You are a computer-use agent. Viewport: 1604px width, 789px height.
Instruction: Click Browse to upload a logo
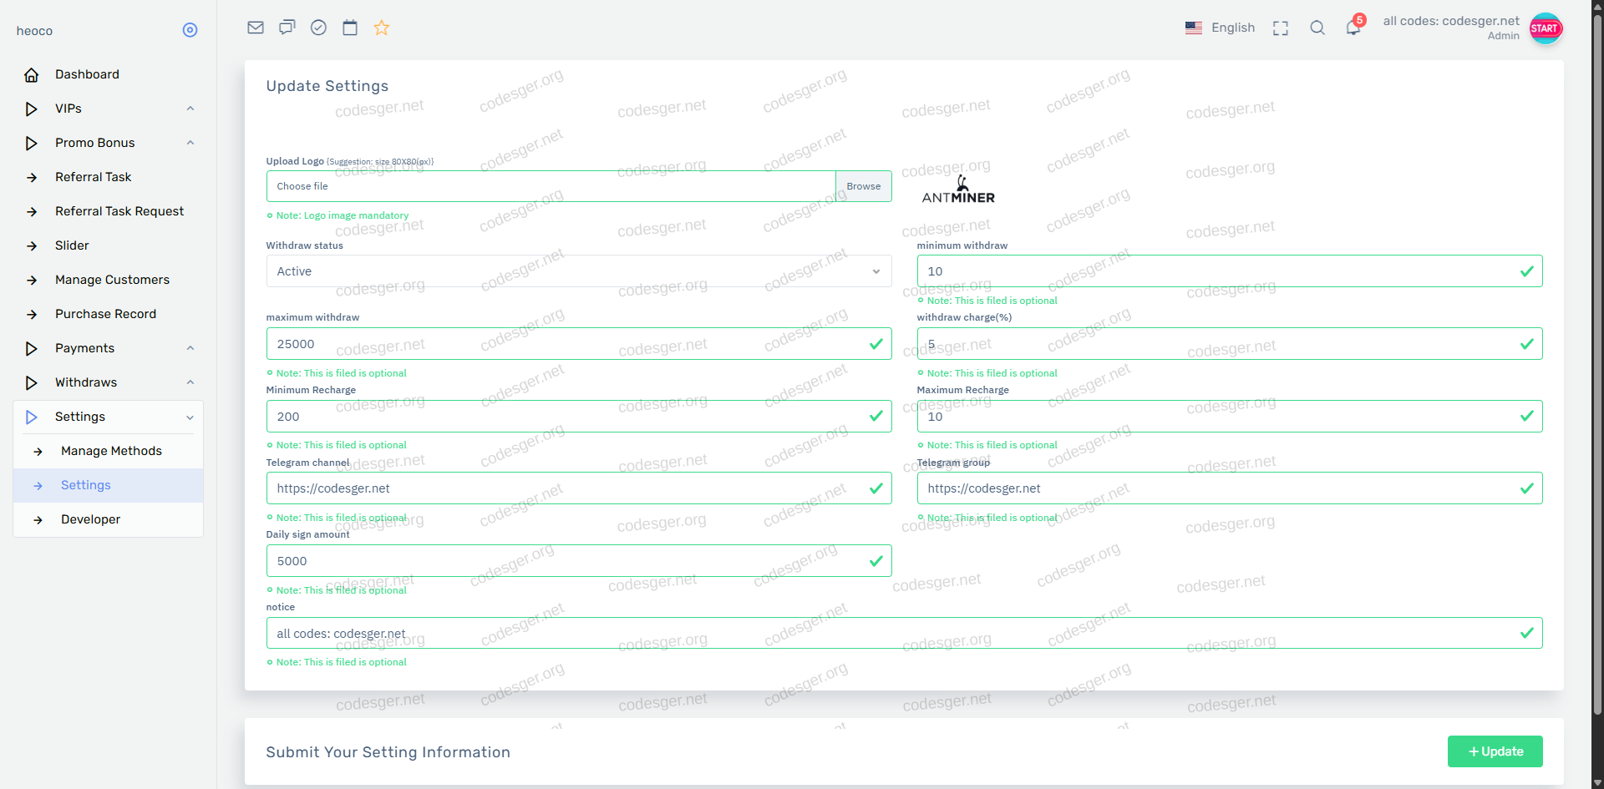click(863, 186)
